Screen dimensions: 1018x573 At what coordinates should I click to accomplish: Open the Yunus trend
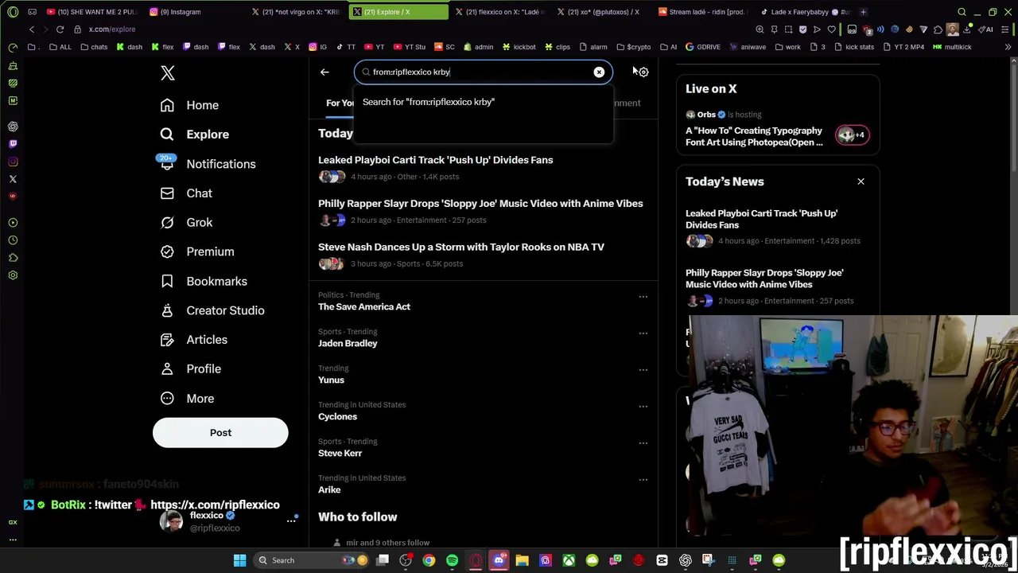pos(331,380)
